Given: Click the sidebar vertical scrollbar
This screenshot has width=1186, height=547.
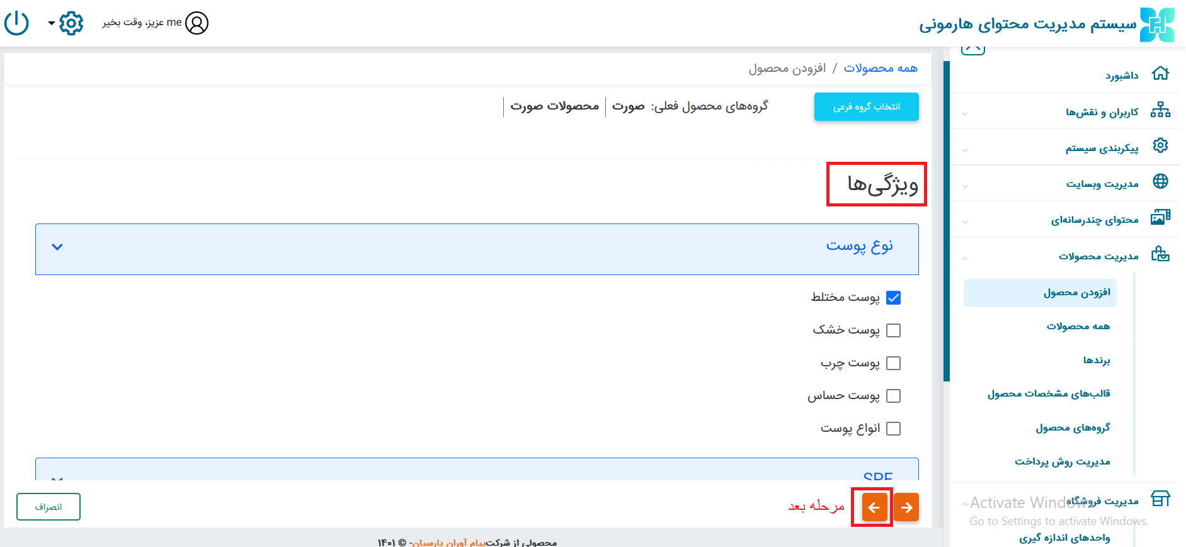Looking at the screenshot, I should click(x=946, y=220).
